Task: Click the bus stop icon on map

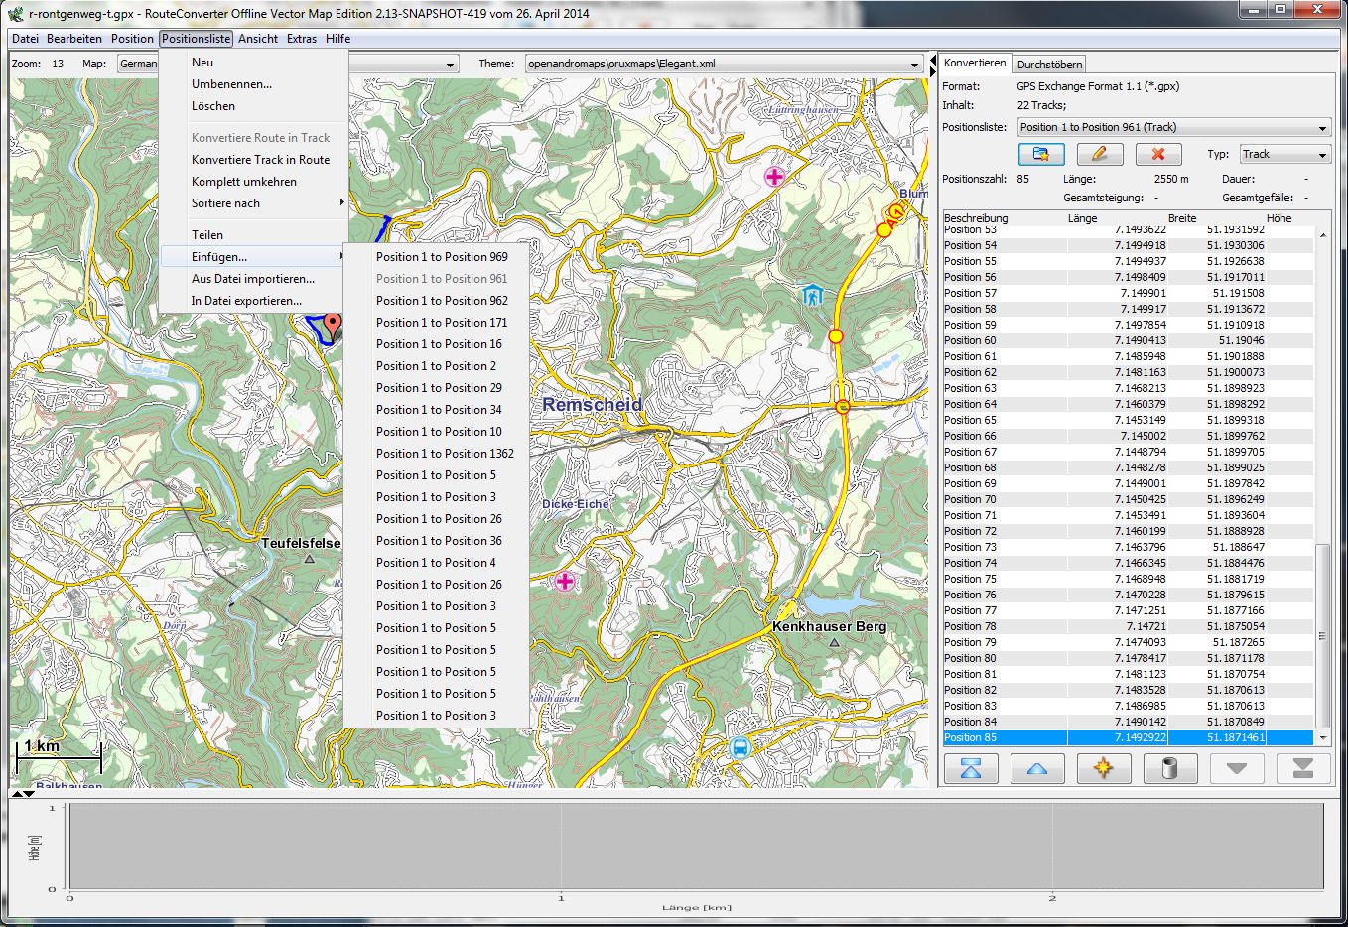Action: coord(740,748)
